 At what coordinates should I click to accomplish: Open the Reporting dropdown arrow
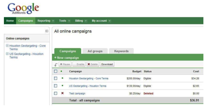click(x=53, y=21)
